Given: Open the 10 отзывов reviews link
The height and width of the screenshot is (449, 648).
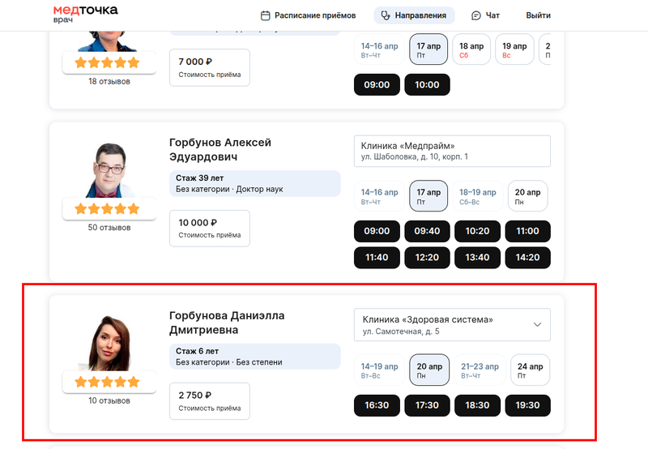Looking at the screenshot, I should (109, 400).
